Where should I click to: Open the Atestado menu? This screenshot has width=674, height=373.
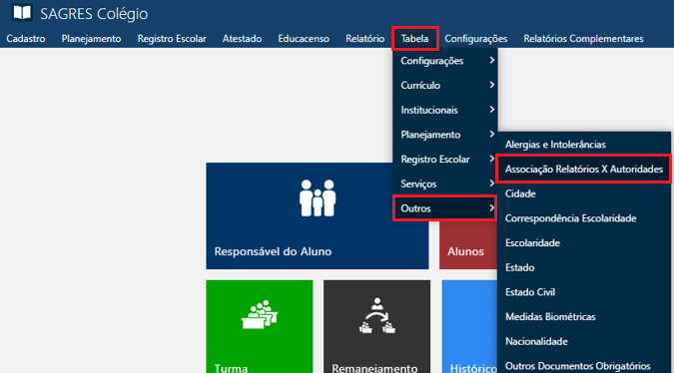click(242, 39)
